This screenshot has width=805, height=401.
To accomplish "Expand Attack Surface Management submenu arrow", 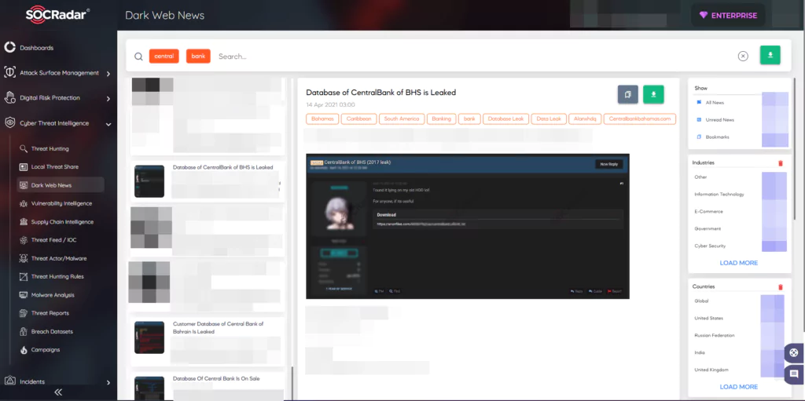I will 108,73.
